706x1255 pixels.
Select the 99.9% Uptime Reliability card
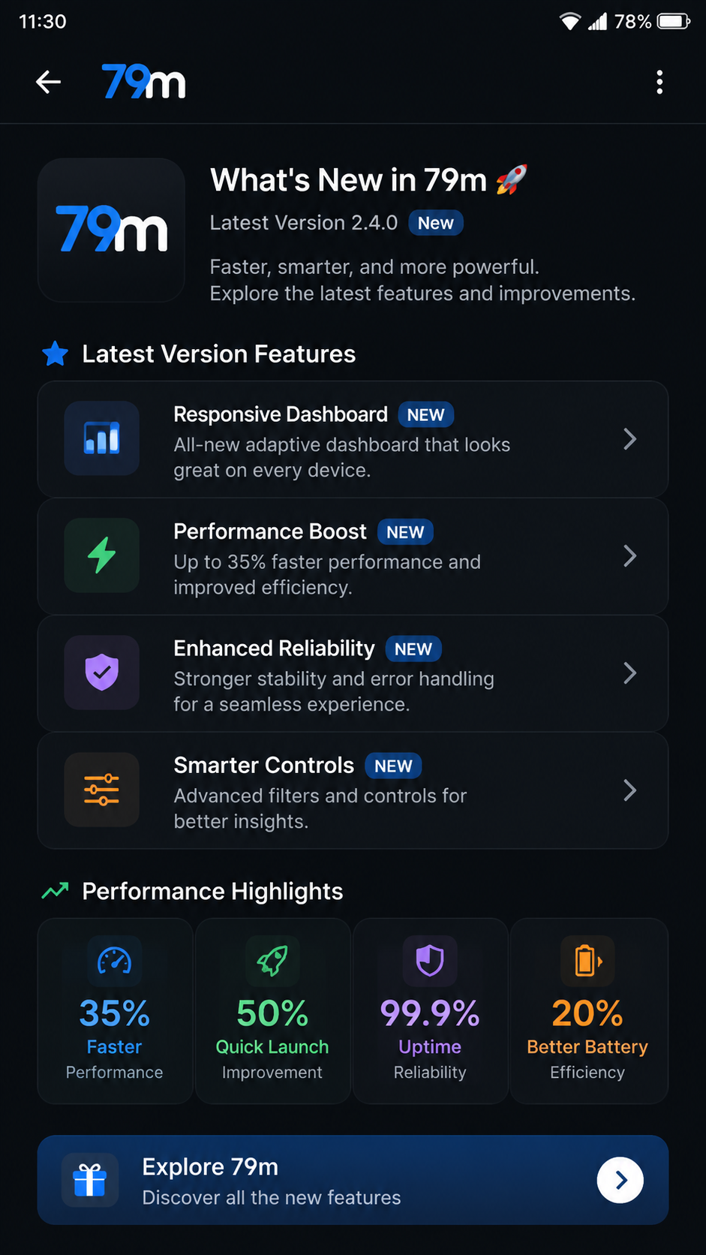(x=430, y=1011)
